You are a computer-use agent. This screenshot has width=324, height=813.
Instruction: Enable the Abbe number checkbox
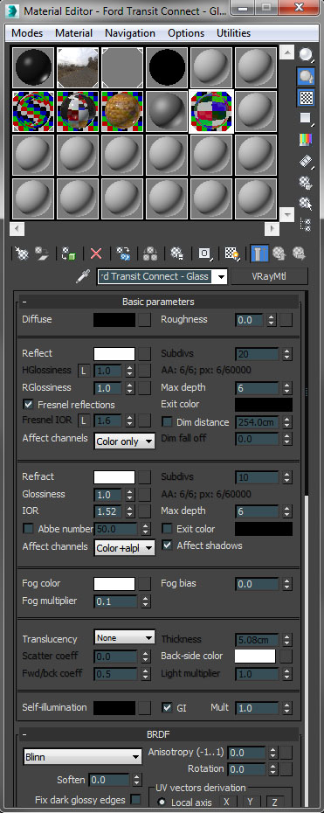pyautogui.click(x=28, y=529)
